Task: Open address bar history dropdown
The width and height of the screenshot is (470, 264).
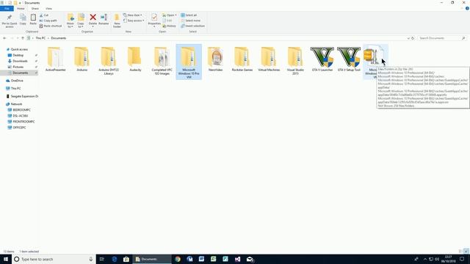Action: point(408,38)
